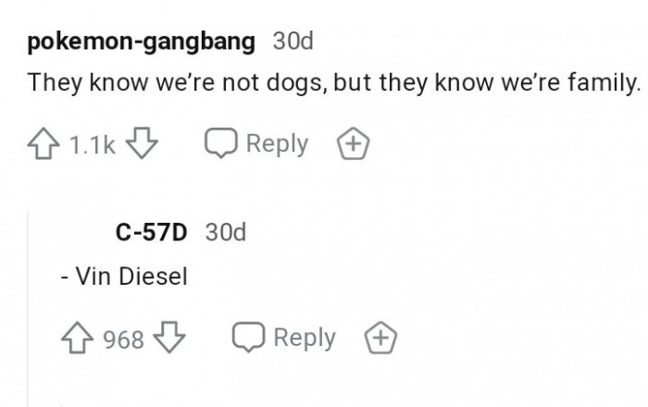
Task: Downvote C-57D's reply
Action: tap(168, 339)
